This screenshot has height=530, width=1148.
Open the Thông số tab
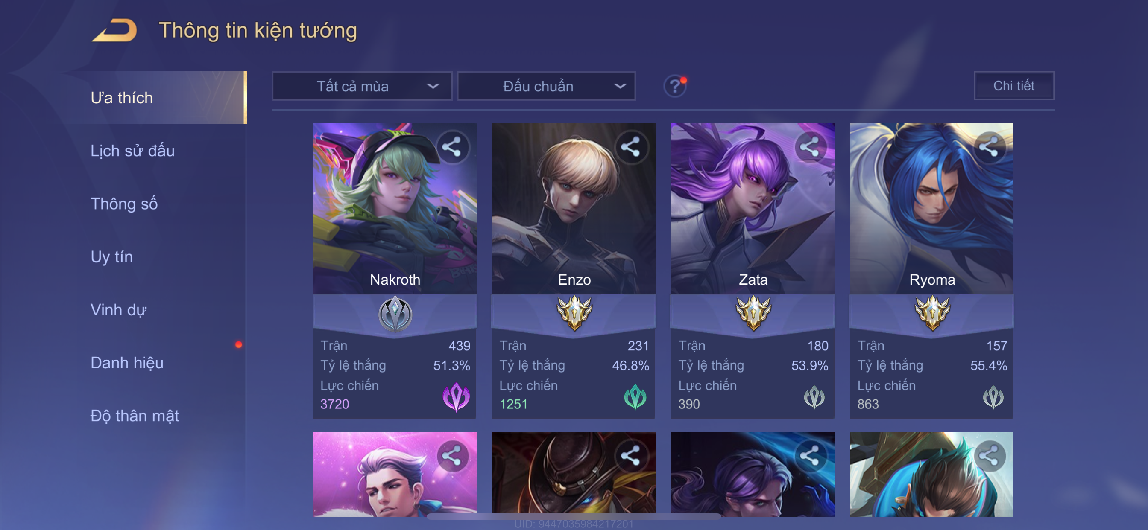(x=124, y=204)
